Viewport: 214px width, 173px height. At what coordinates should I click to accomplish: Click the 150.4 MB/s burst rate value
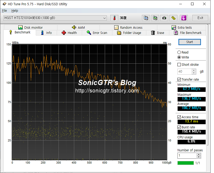(x=192, y=132)
